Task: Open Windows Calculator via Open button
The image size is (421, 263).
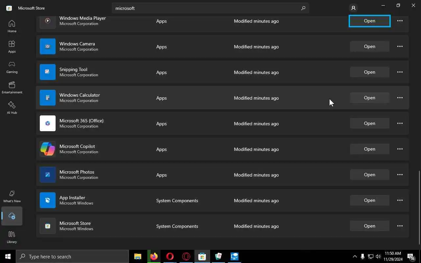Action: click(x=370, y=98)
